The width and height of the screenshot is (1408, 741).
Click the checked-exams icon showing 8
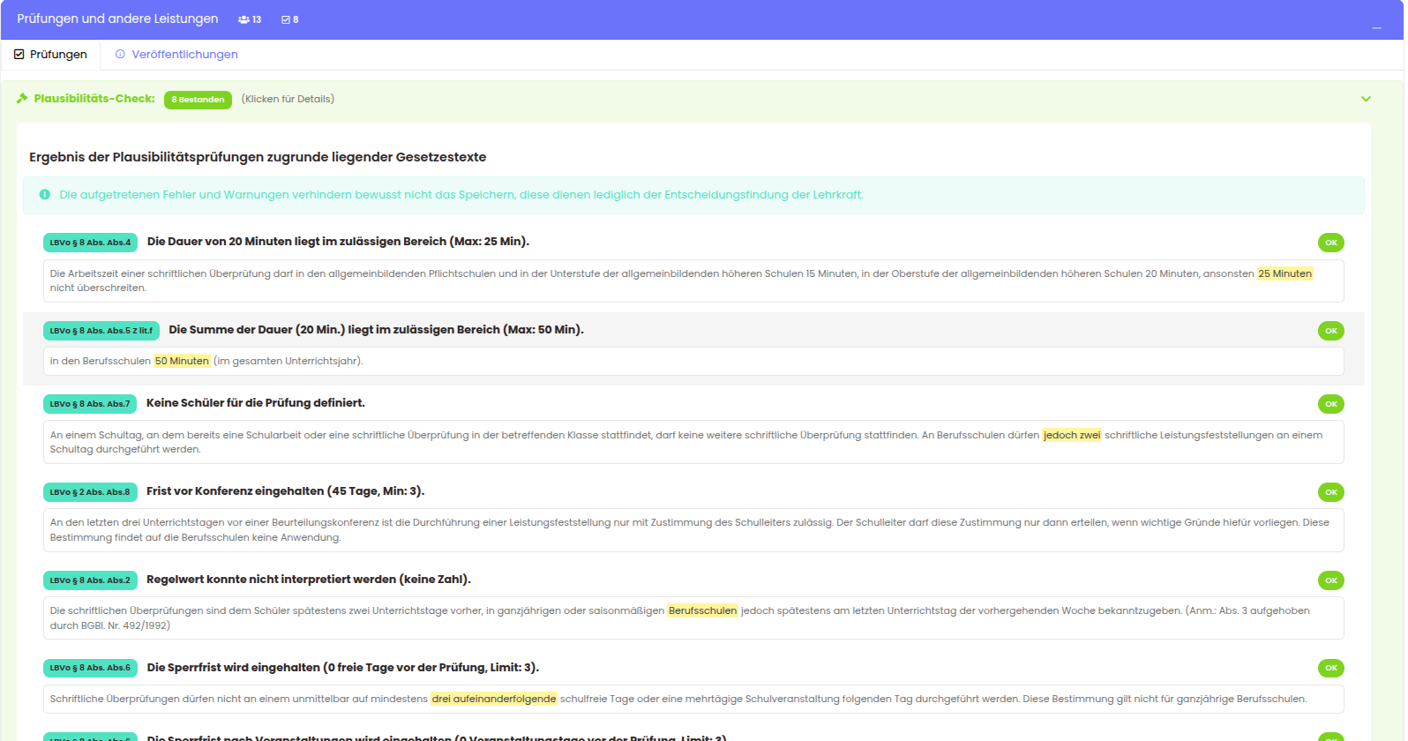286,19
